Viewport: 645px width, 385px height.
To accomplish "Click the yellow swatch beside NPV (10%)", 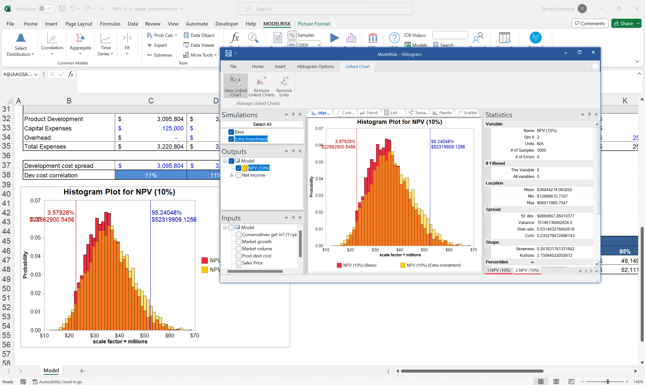I will pyautogui.click(x=245, y=168).
